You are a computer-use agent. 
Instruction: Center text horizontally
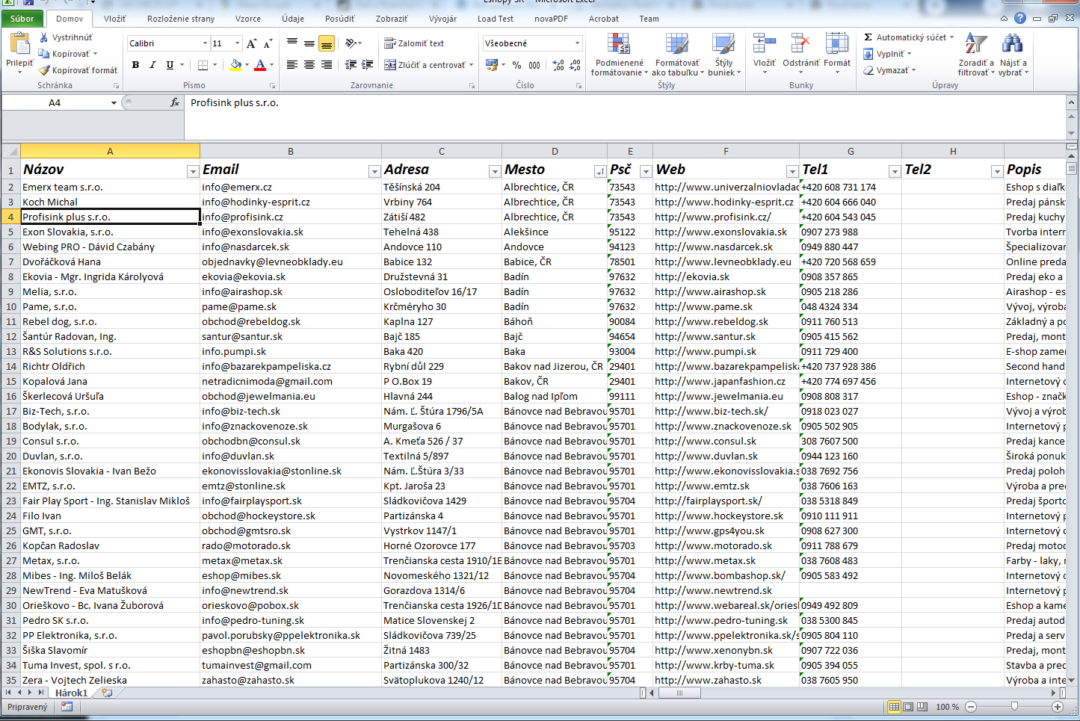pyautogui.click(x=309, y=65)
